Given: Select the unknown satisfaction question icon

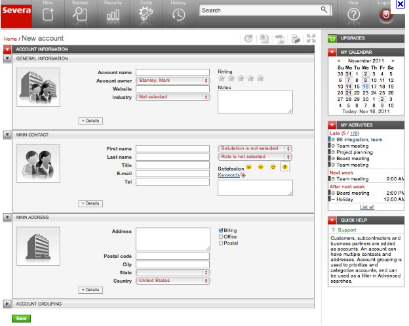Looking at the screenshot, I should click(285, 167).
